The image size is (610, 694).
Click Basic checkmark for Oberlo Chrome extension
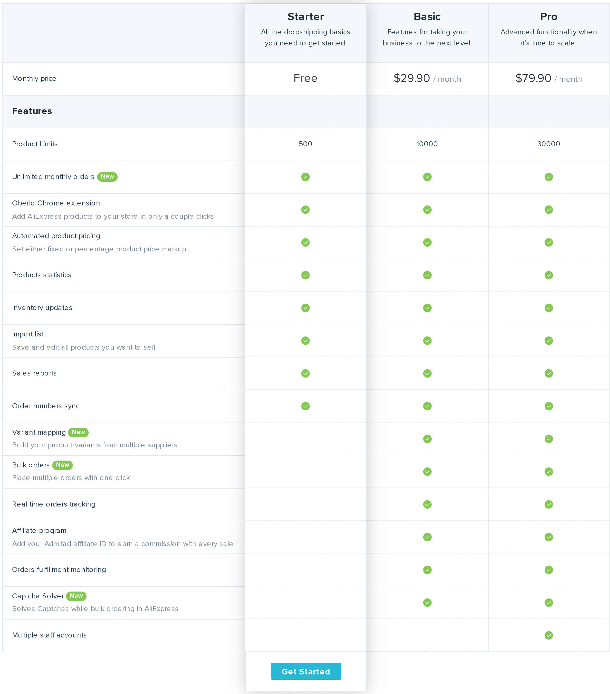coord(427,209)
